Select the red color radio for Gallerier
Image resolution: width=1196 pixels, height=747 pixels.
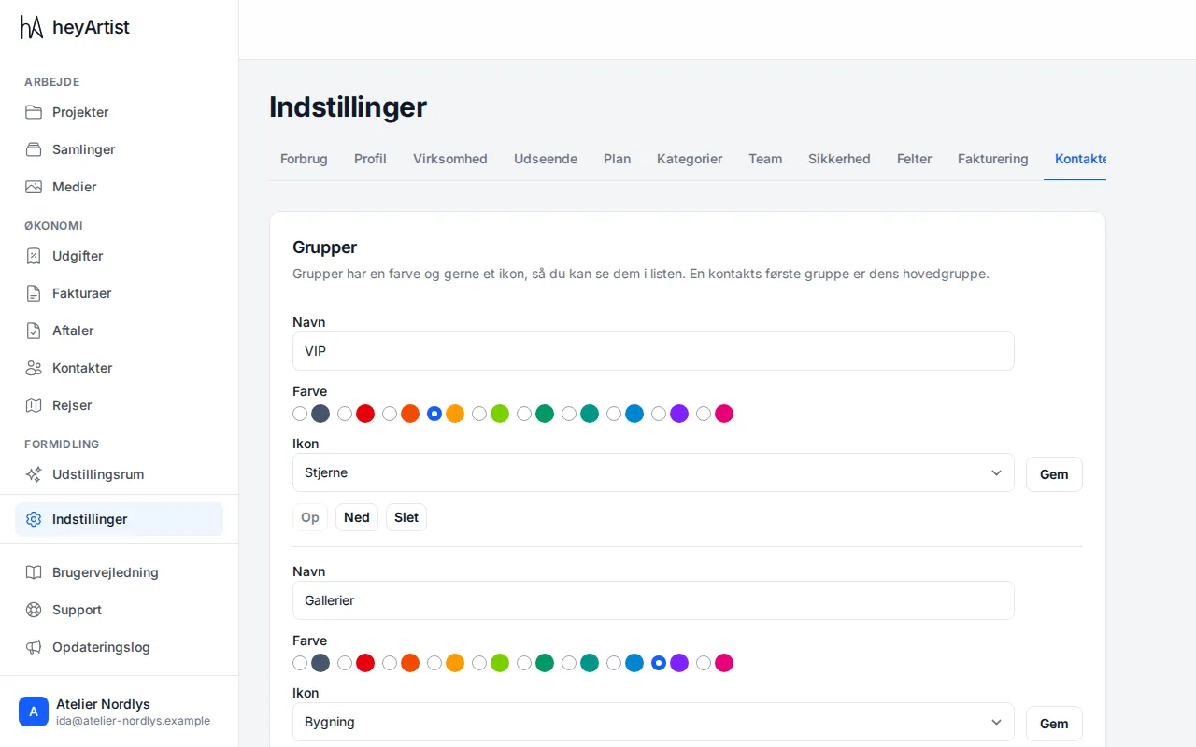click(x=345, y=663)
